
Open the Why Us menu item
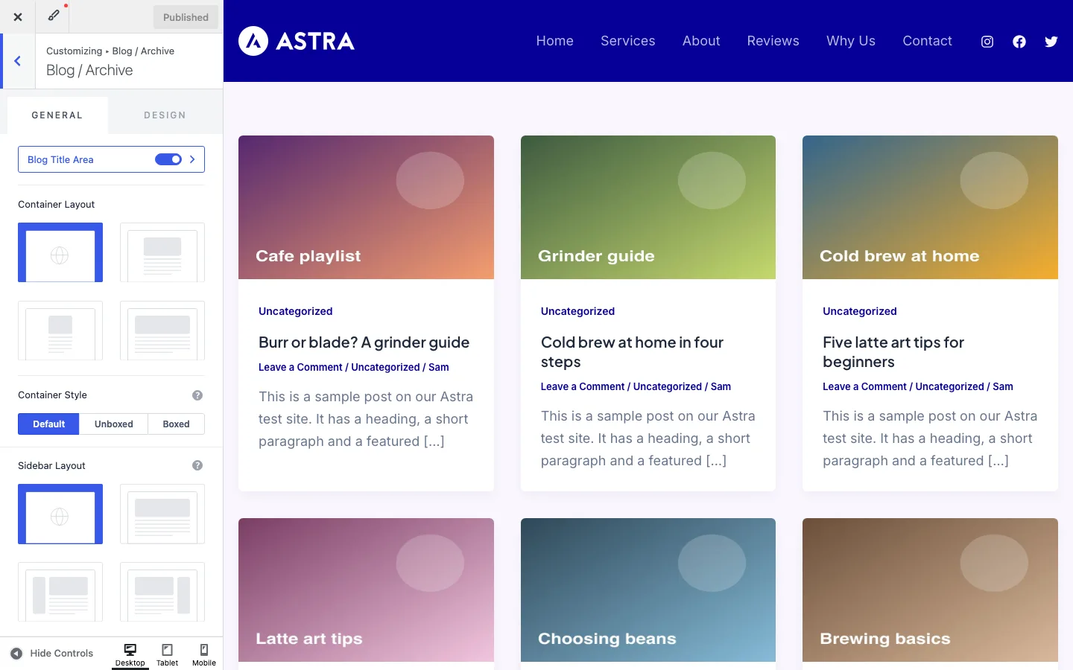(x=851, y=41)
